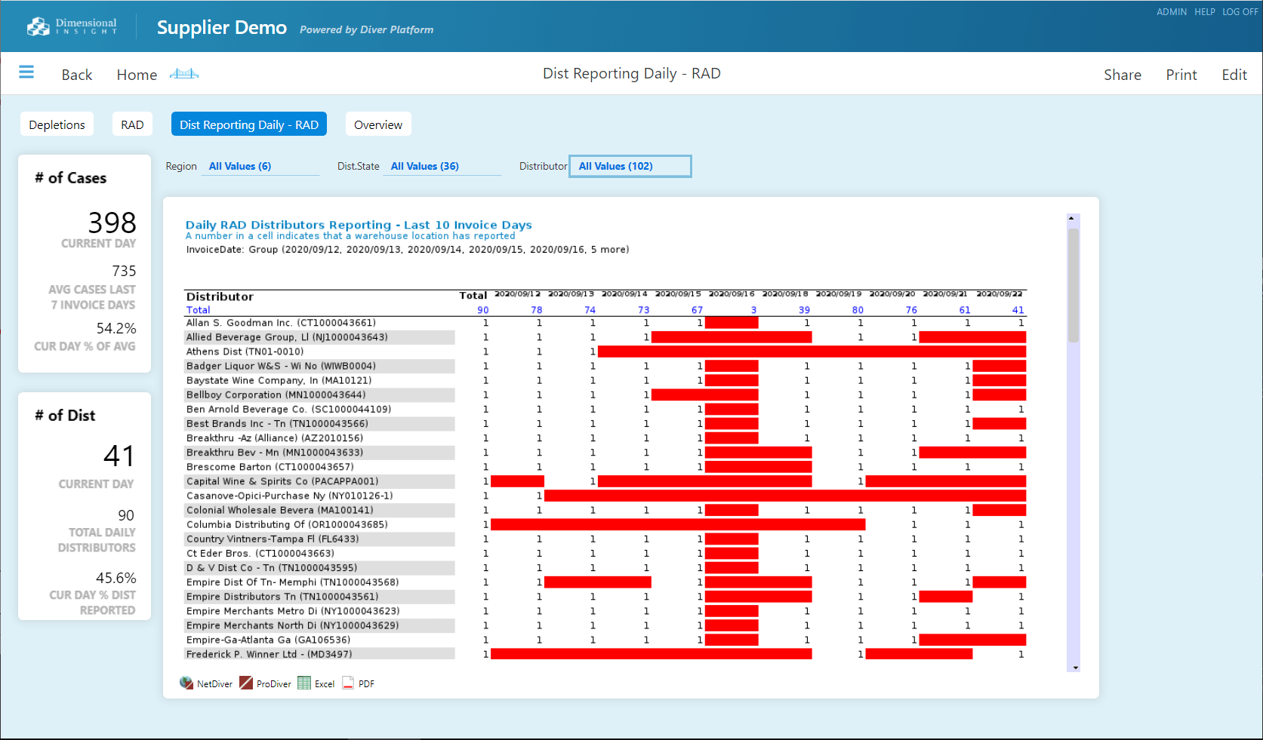Click the Total row label
Image resolution: width=1263 pixels, height=740 pixels.
[x=199, y=310]
